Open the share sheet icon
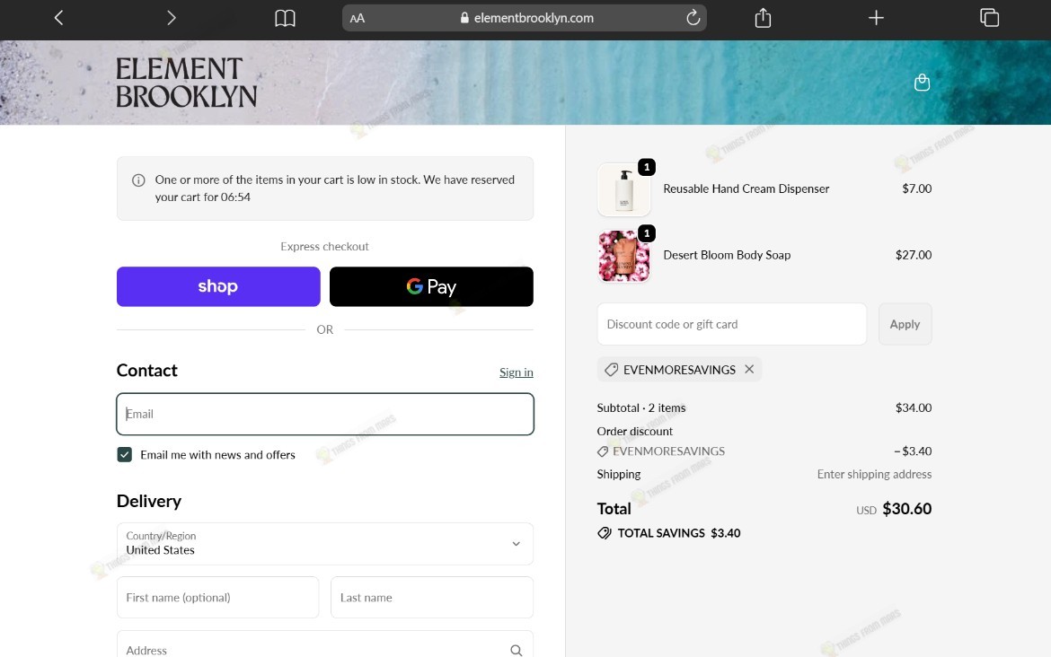The image size is (1051, 657). 763,17
